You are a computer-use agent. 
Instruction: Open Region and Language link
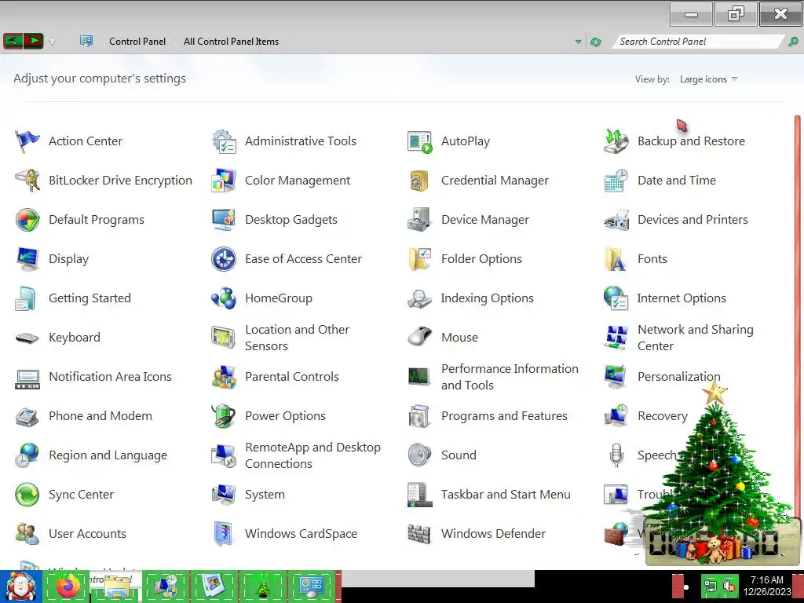point(108,455)
